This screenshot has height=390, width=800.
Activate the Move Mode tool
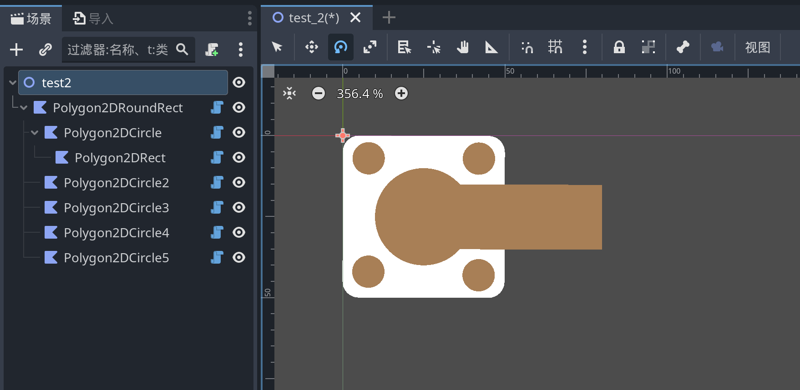point(312,47)
